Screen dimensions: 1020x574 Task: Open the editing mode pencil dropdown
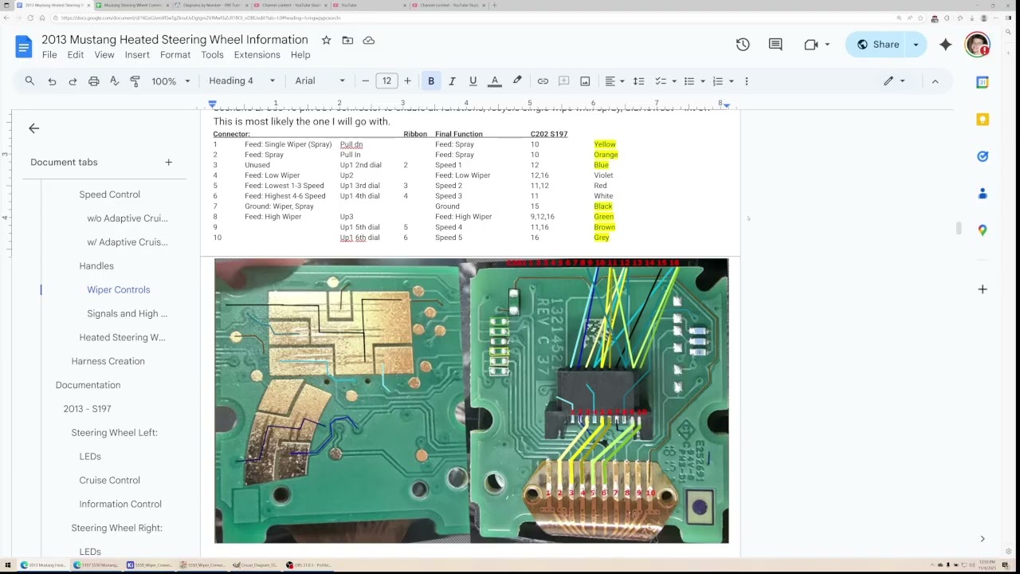pos(894,81)
